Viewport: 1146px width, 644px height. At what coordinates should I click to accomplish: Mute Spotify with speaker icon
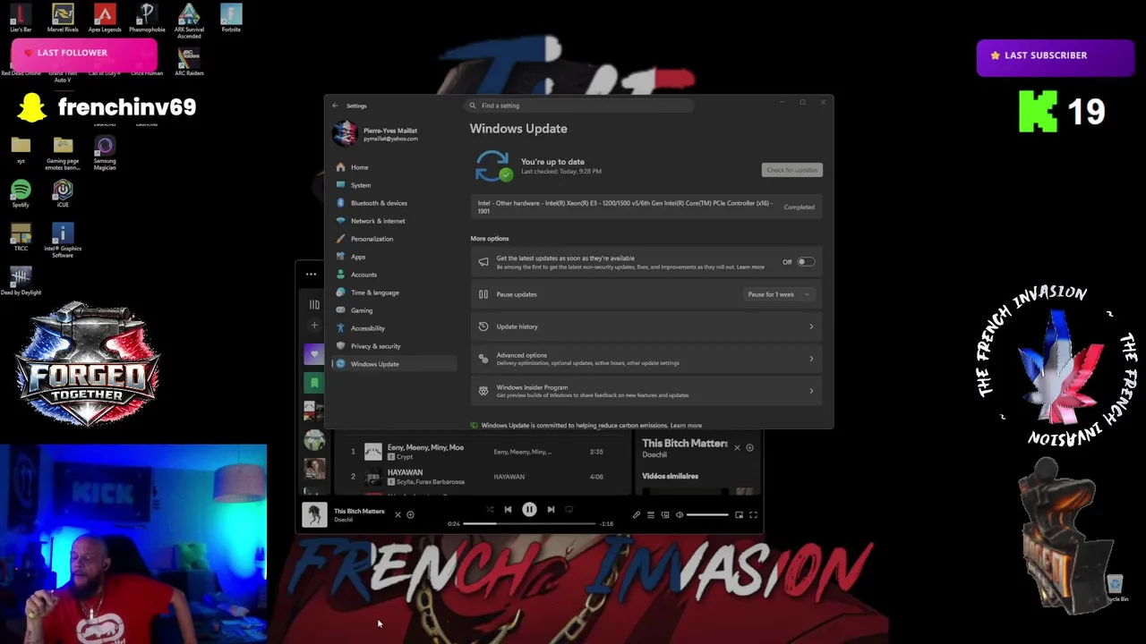680,515
